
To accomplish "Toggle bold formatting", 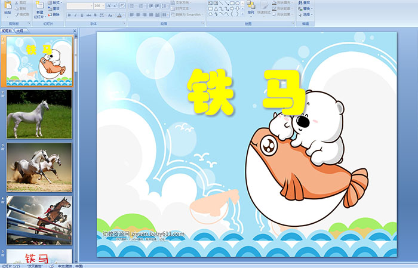I will 69,15.
